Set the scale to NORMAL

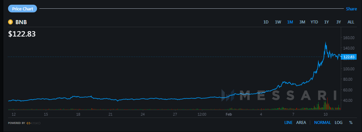click(x=322, y=123)
